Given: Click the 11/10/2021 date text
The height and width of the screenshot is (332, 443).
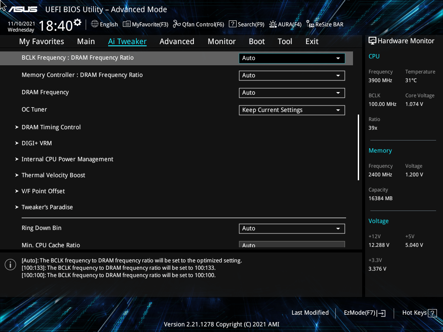Looking at the screenshot, I should coord(21,24).
